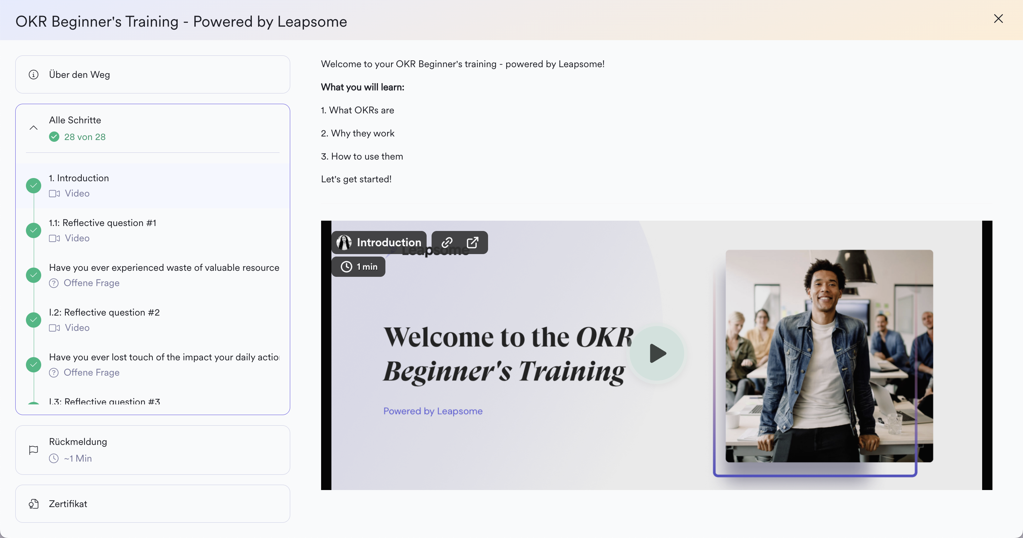Click the completed checkmark for Reflective question #1
This screenshot has width=1023, height=538.
(33, 231)
